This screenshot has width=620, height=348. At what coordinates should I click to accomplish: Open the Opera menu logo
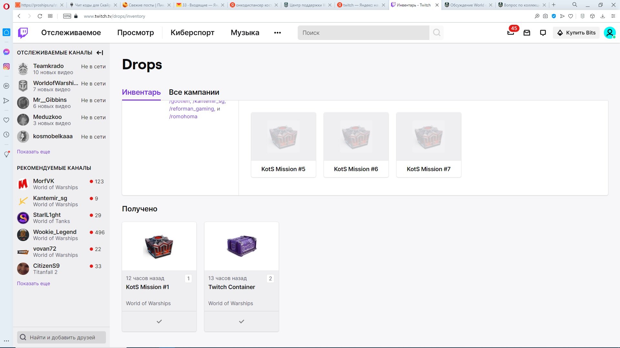click(6, 6)
